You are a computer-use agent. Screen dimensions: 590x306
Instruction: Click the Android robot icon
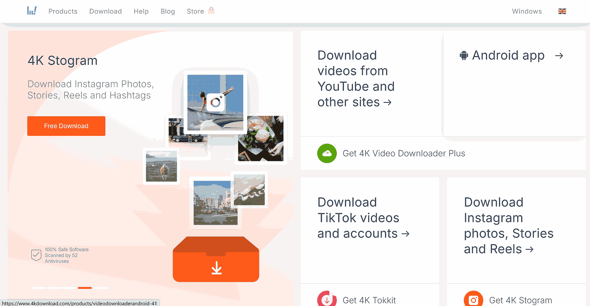[x=464, y=55]
